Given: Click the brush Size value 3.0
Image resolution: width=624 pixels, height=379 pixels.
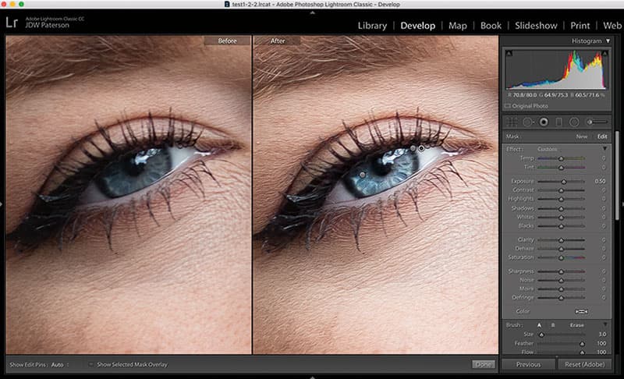Looking at the screenshot, I should pos(602,335).
